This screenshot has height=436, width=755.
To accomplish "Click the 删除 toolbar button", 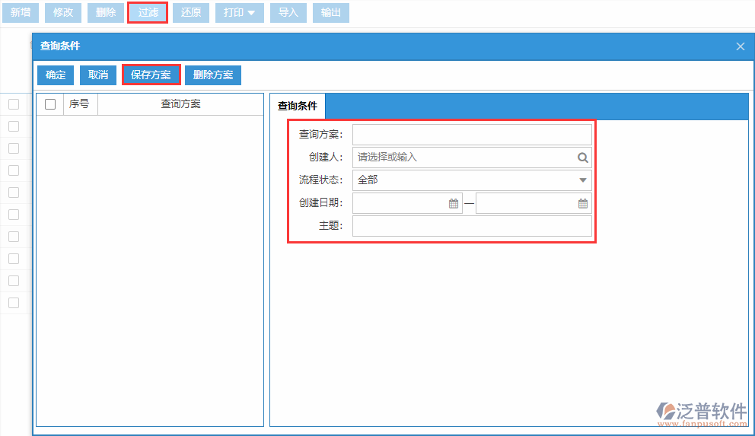I will tap(106, 12).
